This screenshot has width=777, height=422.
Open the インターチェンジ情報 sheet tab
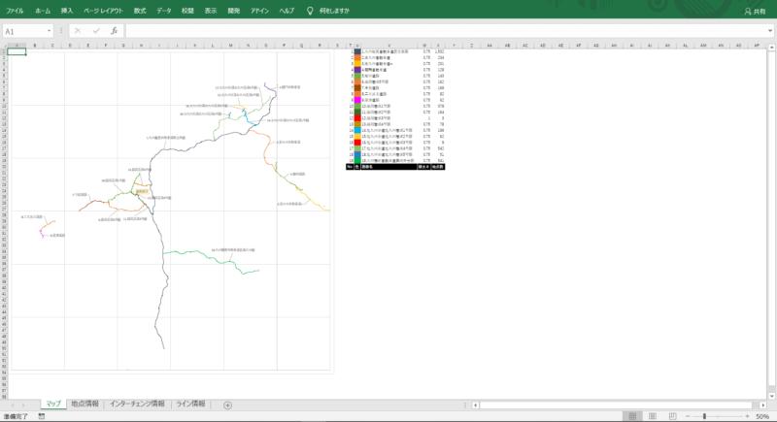click(137, 405)
